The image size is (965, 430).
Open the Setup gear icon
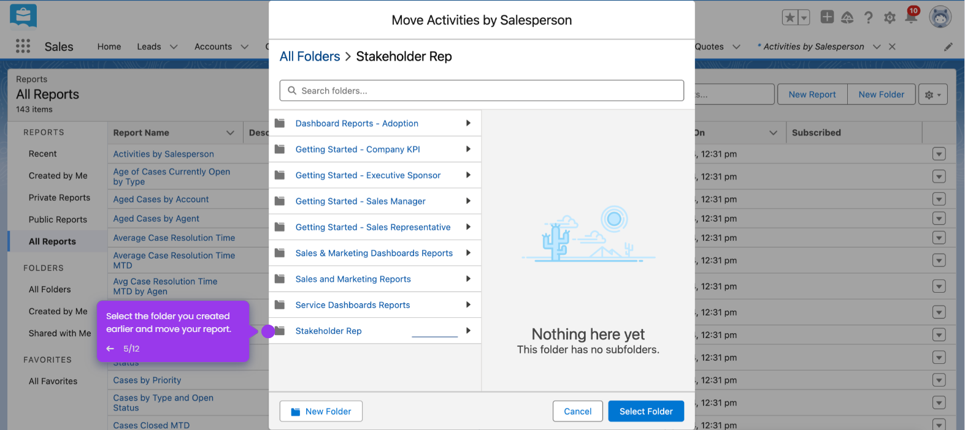tap(890, 18)
